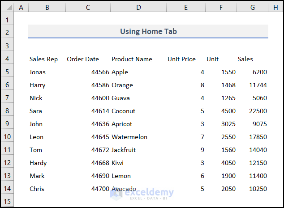Screen dimensions: 284x208
Task: Select the 'Order Date' header cell
Action: (x=83, y=59)
